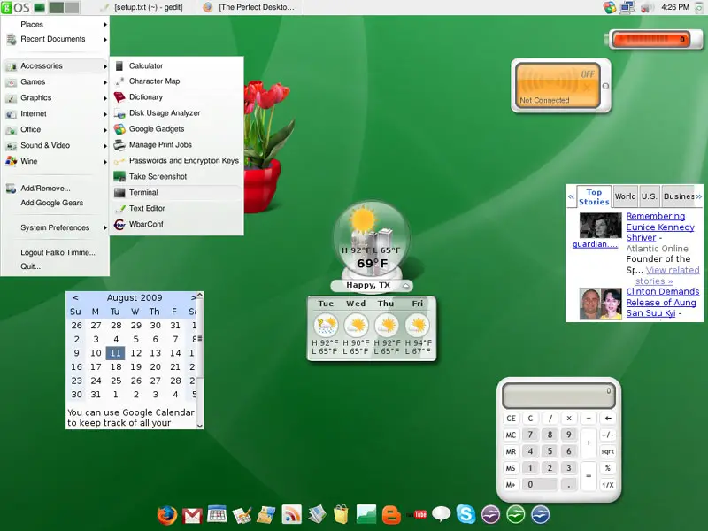Click the red meter gadget showing 0

pyautogui.click(x=653, y=40)
